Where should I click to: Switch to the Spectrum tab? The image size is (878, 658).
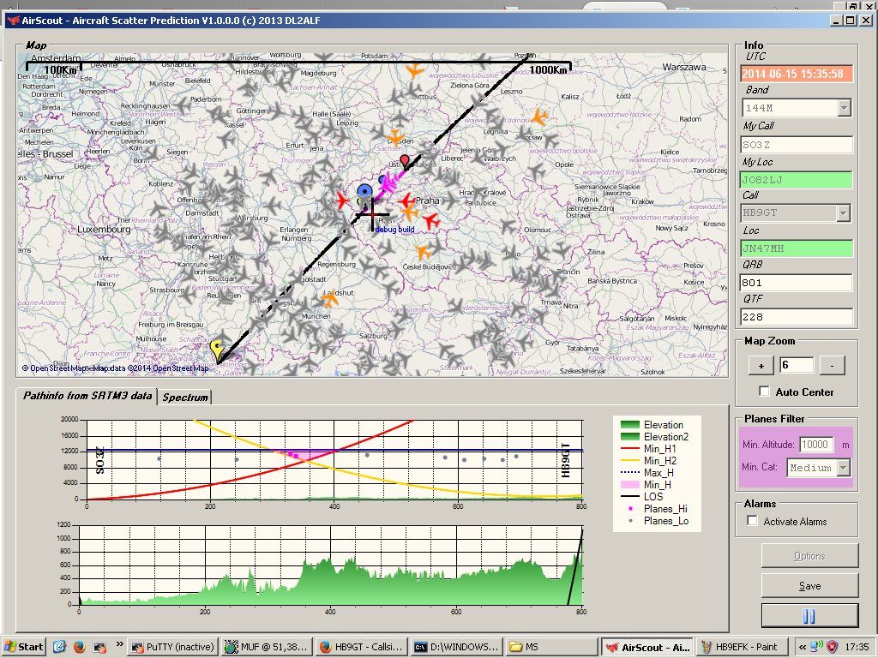(x=185, y=398)
